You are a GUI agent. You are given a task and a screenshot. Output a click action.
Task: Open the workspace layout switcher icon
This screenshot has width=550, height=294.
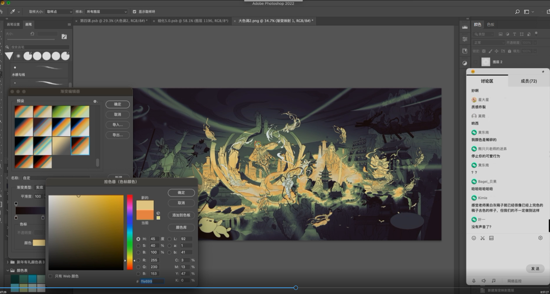[x=527, y=12]
